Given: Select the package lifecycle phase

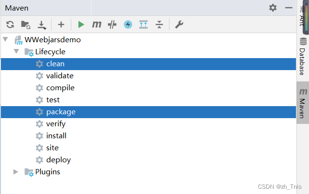Looking at the screenshot, I should coord(148,112).
